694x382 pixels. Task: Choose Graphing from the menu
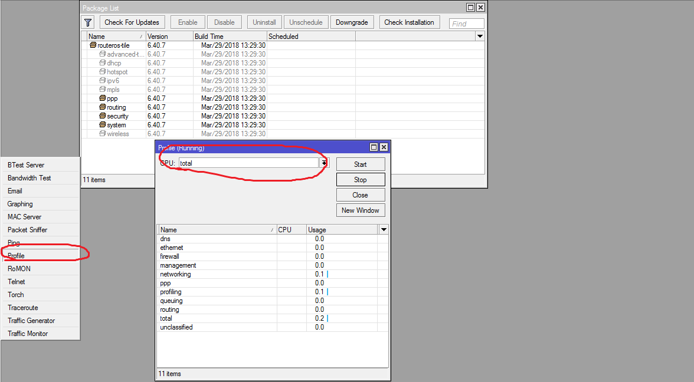tap(41, 204)
